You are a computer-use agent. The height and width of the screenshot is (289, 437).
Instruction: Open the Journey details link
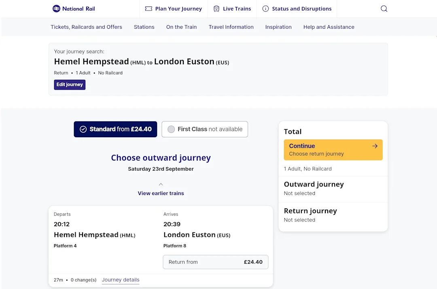120,280
